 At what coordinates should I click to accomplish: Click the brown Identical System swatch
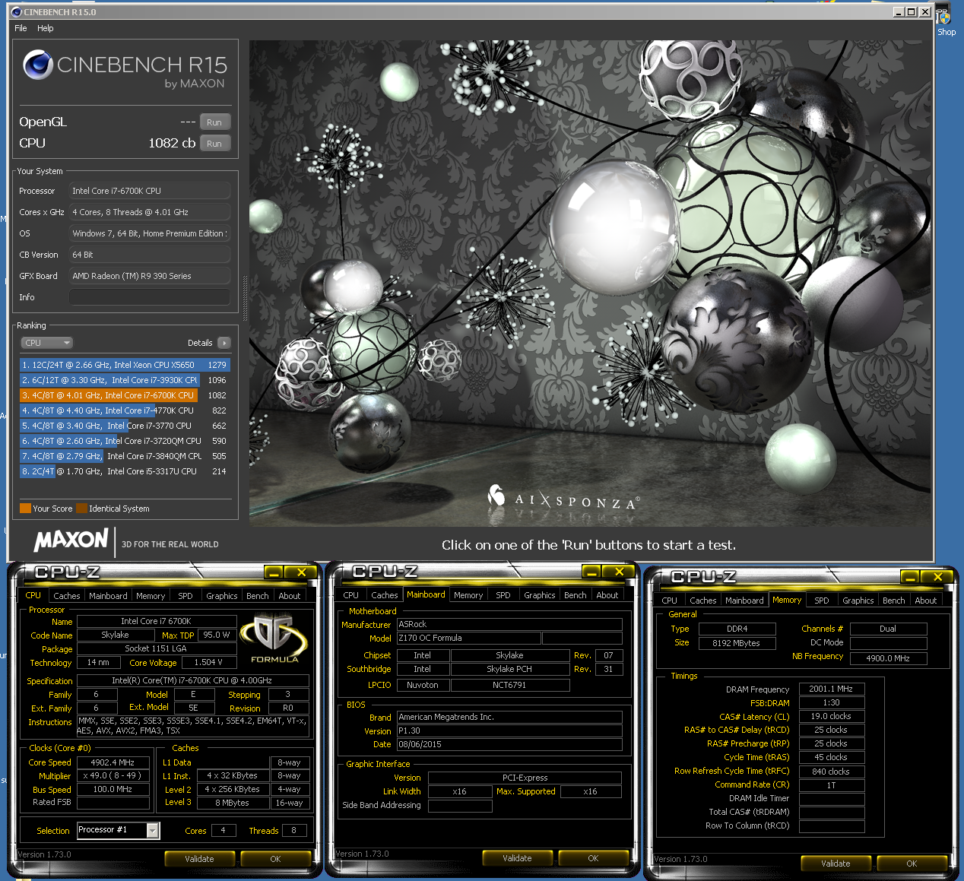(81, 509)
